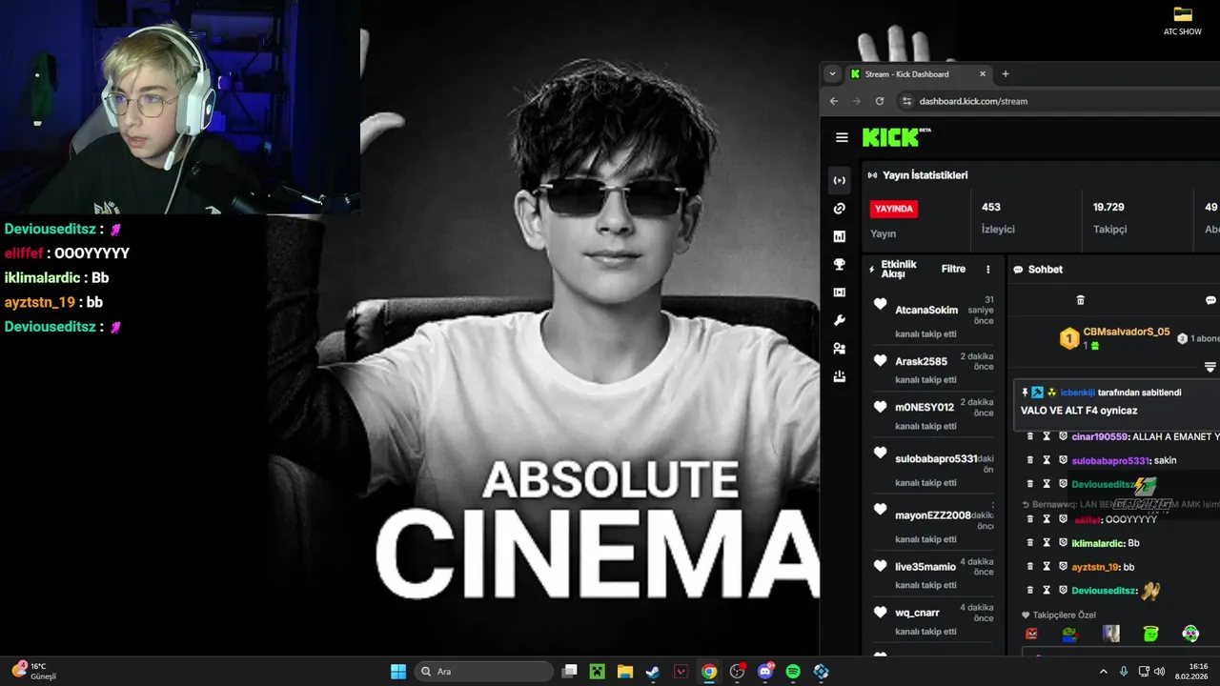Image resolution: width=1220 pixels, height=686 pixels.
Task: Open the bottom download-tray sidebar icon
Action: pyautogui.click(x=840, y=376)
